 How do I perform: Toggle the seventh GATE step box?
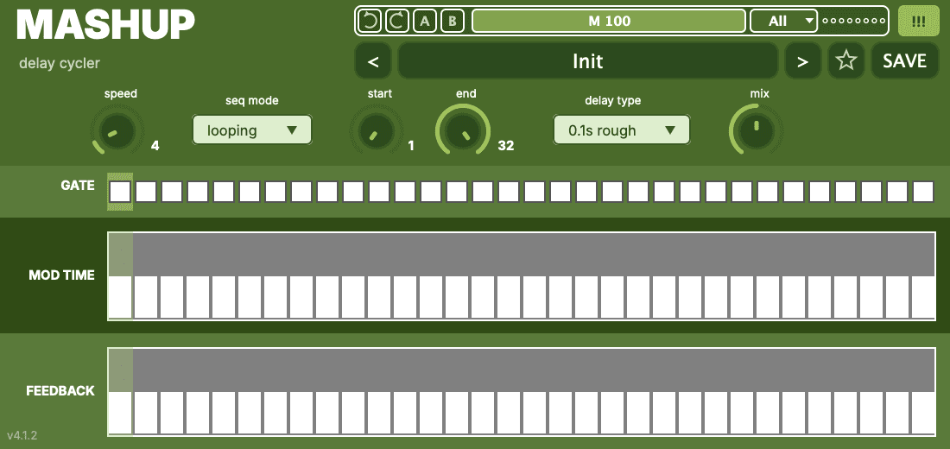[x=275, y=192]
